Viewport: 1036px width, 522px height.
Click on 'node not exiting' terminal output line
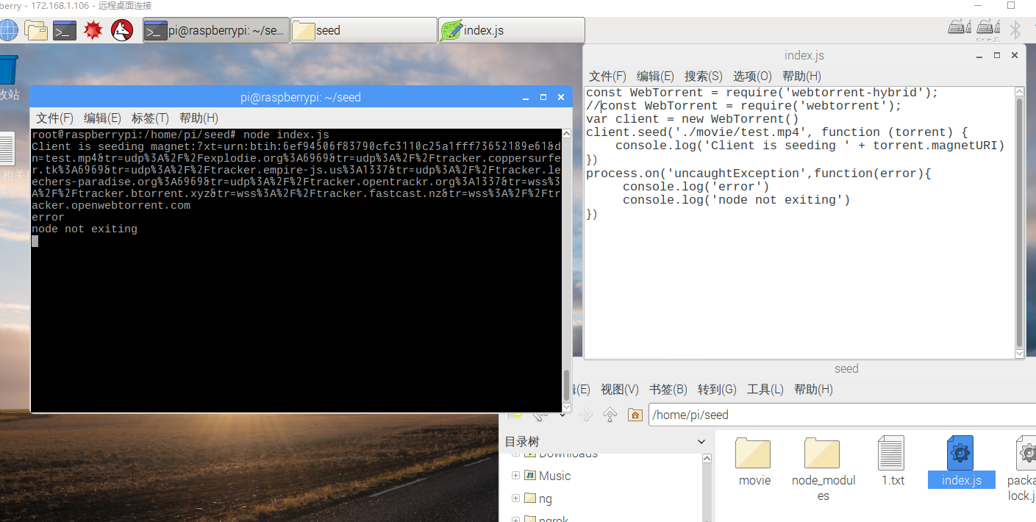pyautogui.click(x=85, y=229)
